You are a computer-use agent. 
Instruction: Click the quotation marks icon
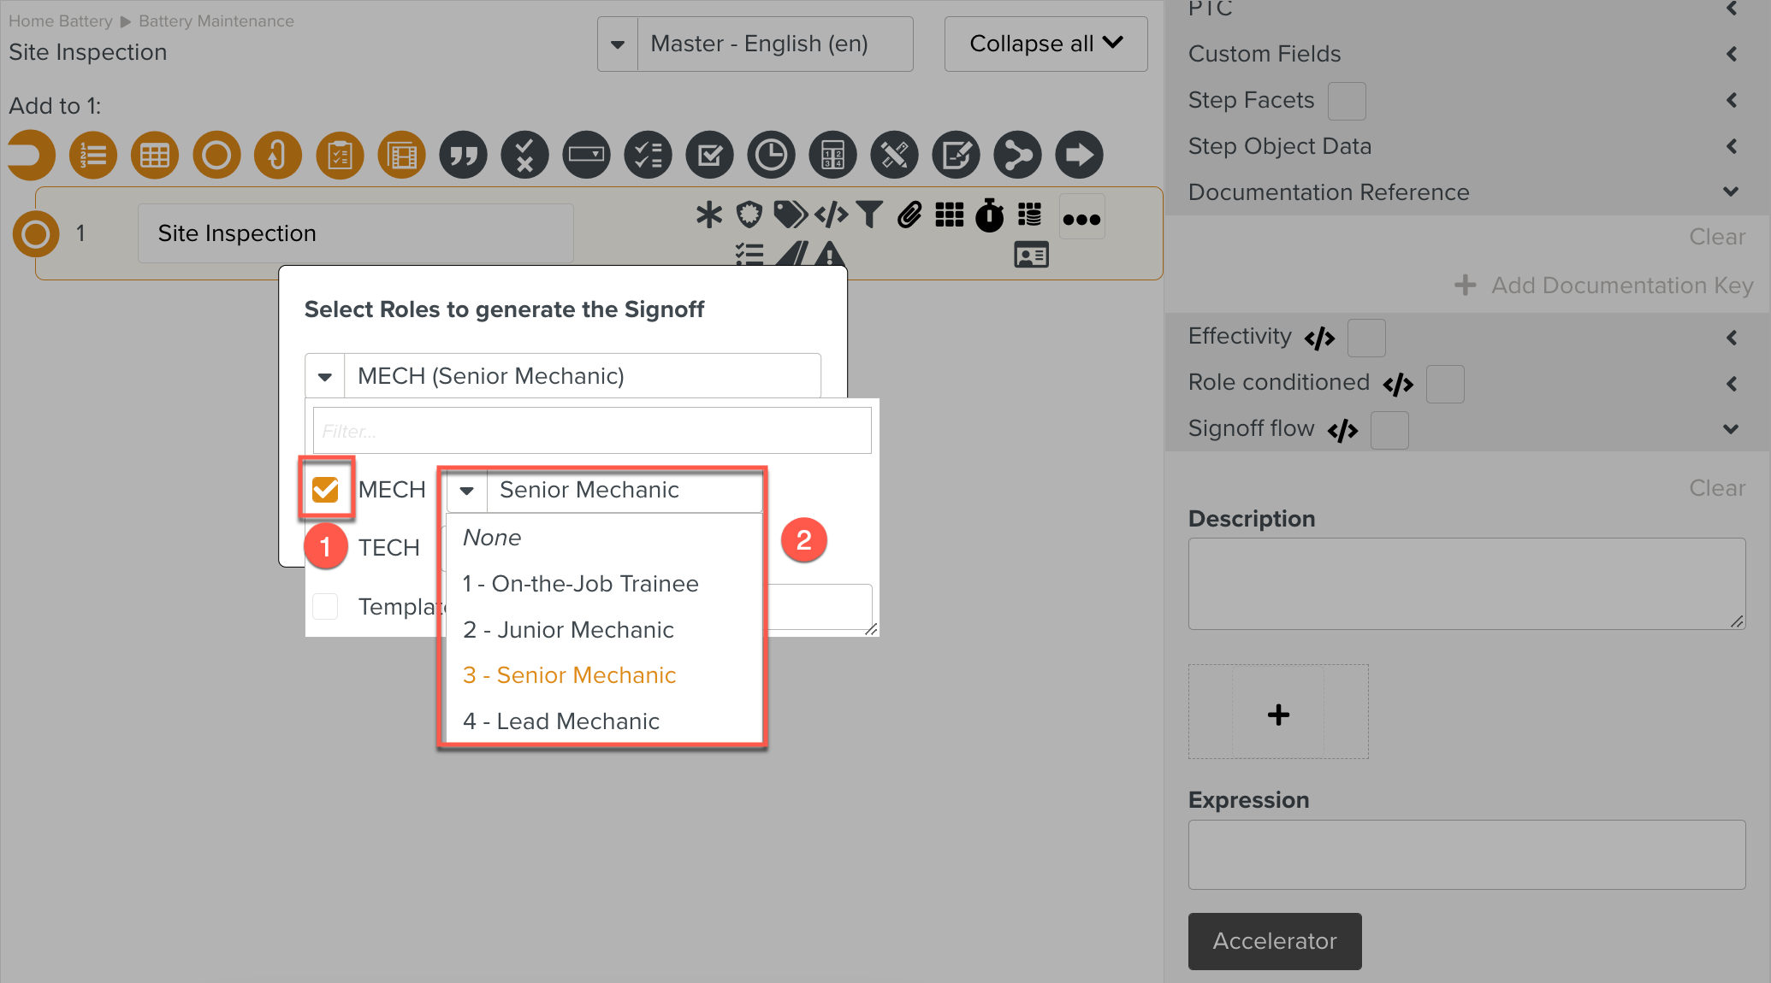point(463,156)
